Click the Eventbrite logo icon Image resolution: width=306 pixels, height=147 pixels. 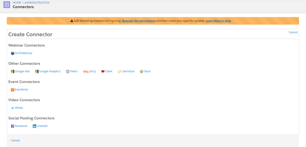pos(13,90)
